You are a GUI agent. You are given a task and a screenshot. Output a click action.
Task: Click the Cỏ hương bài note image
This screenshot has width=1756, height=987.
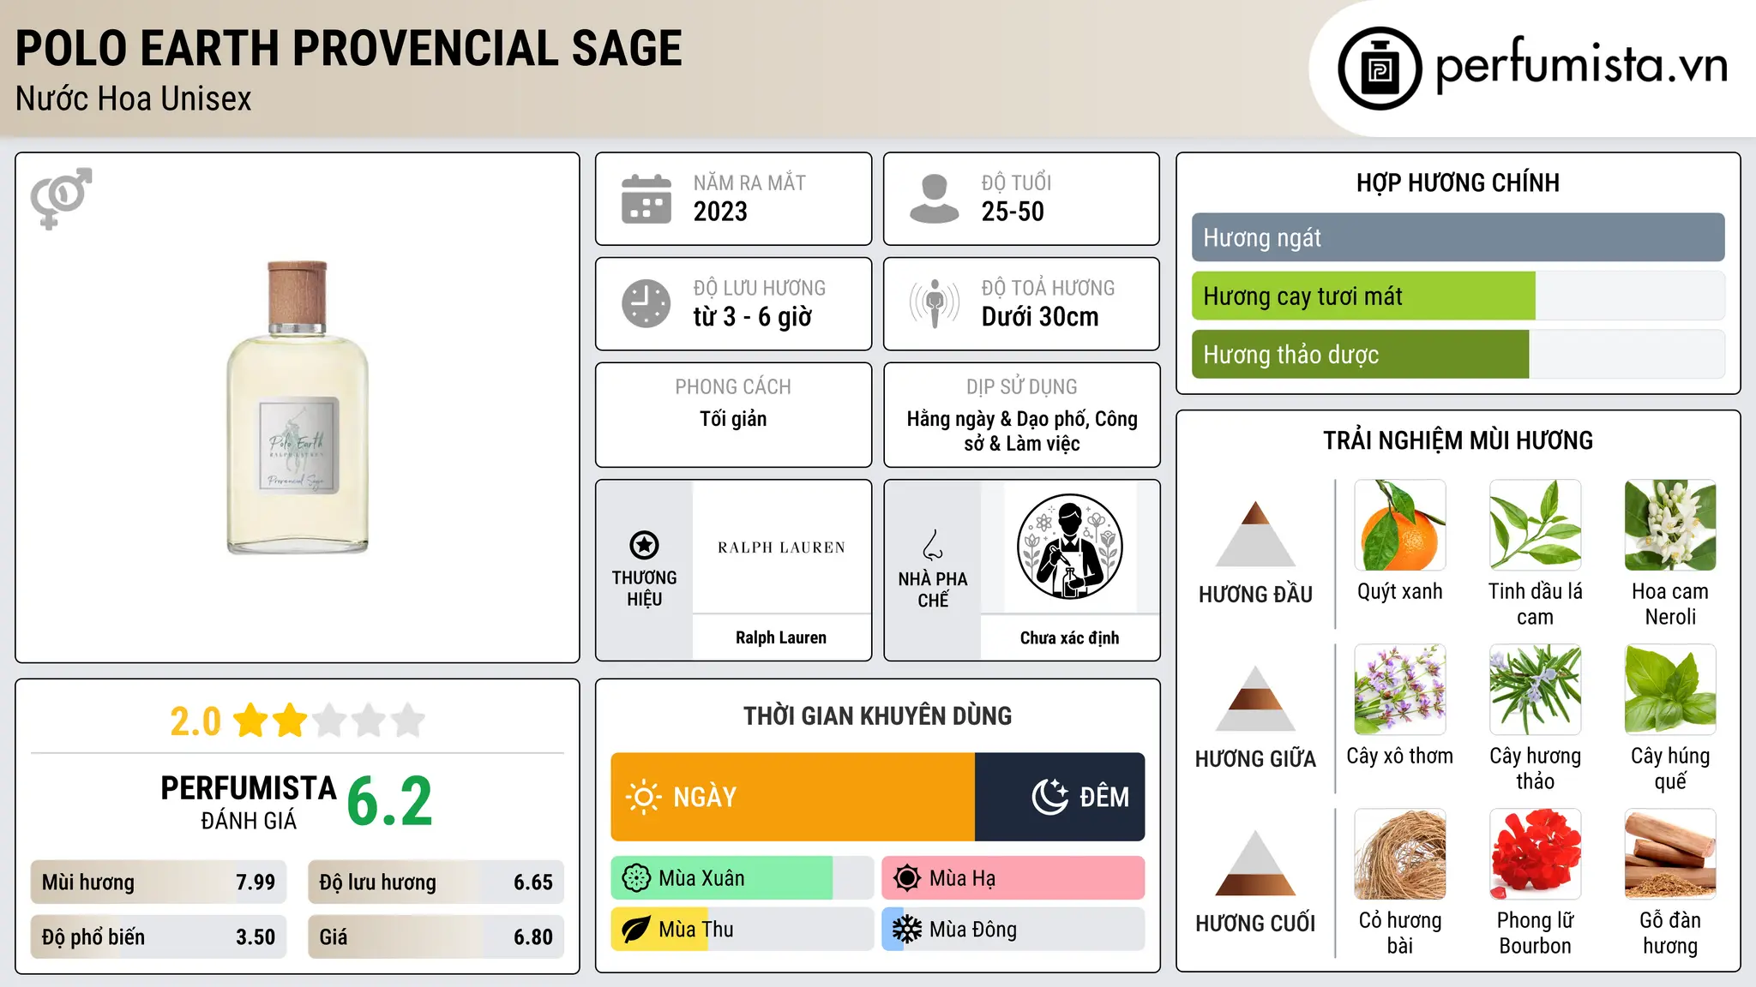click(1400, 854)
